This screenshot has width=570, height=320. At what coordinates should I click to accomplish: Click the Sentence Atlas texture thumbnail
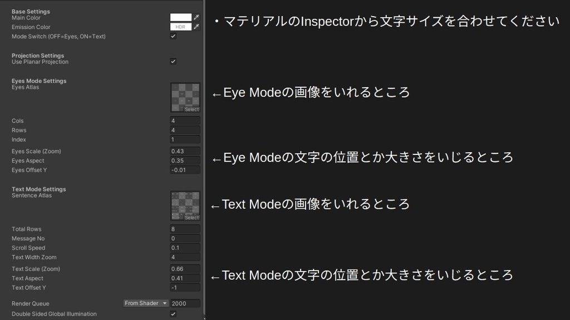pyautogui.click(x=185, y=205)
